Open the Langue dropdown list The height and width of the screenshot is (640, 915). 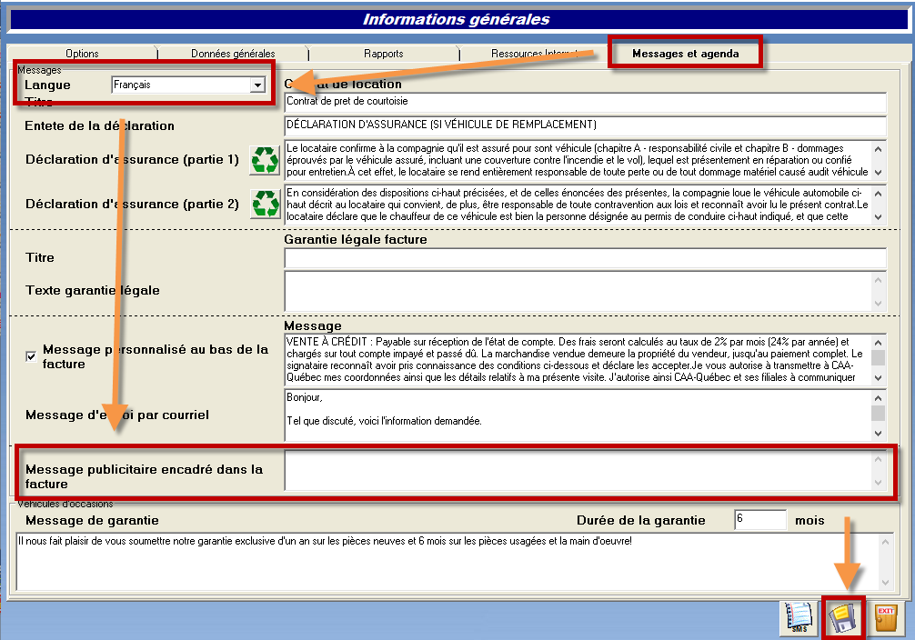tap(257, 85)
